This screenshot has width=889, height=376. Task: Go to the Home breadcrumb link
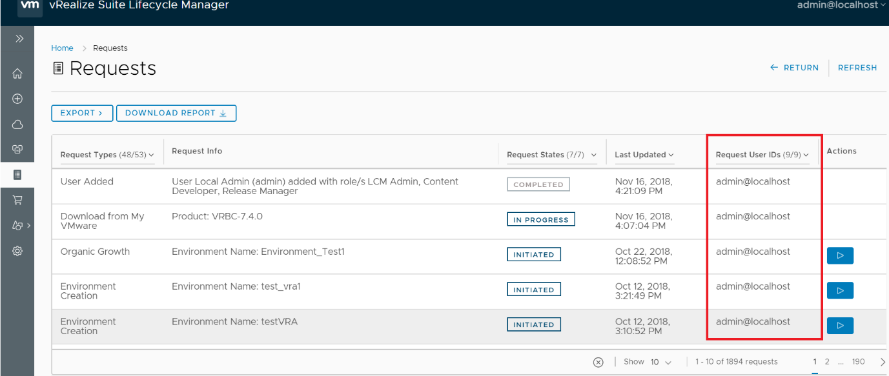[62, 48]
